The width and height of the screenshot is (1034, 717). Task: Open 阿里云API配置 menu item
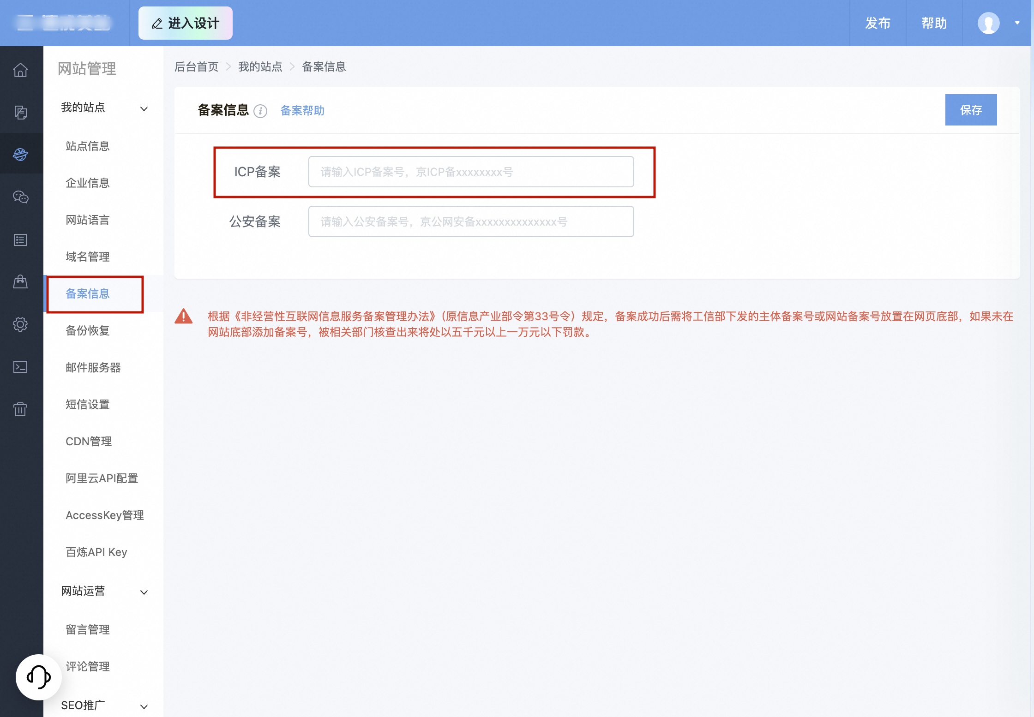pyautogui.click(x=102, y=478)
